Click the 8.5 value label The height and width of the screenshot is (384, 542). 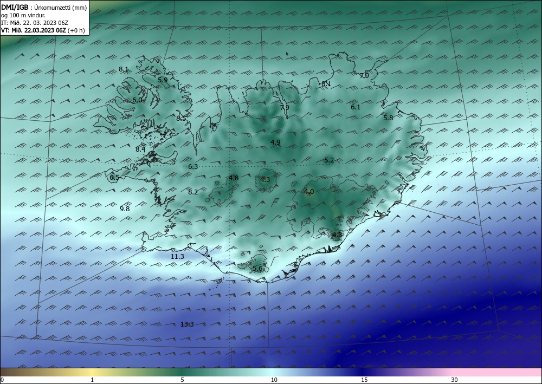pos(181,119)
